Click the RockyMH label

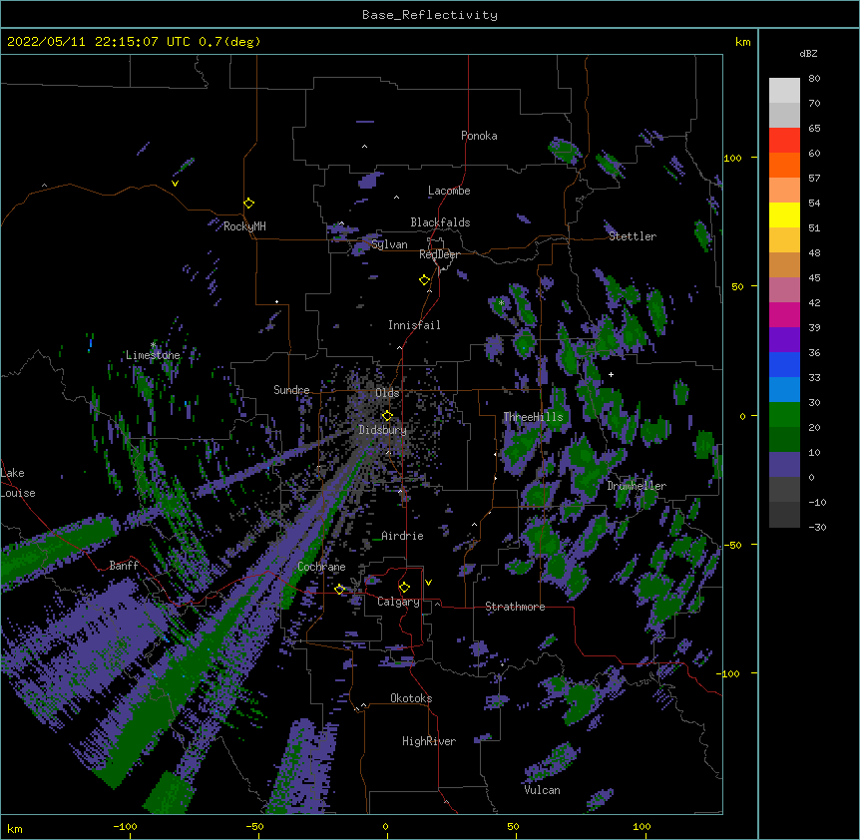click(244, 226)
